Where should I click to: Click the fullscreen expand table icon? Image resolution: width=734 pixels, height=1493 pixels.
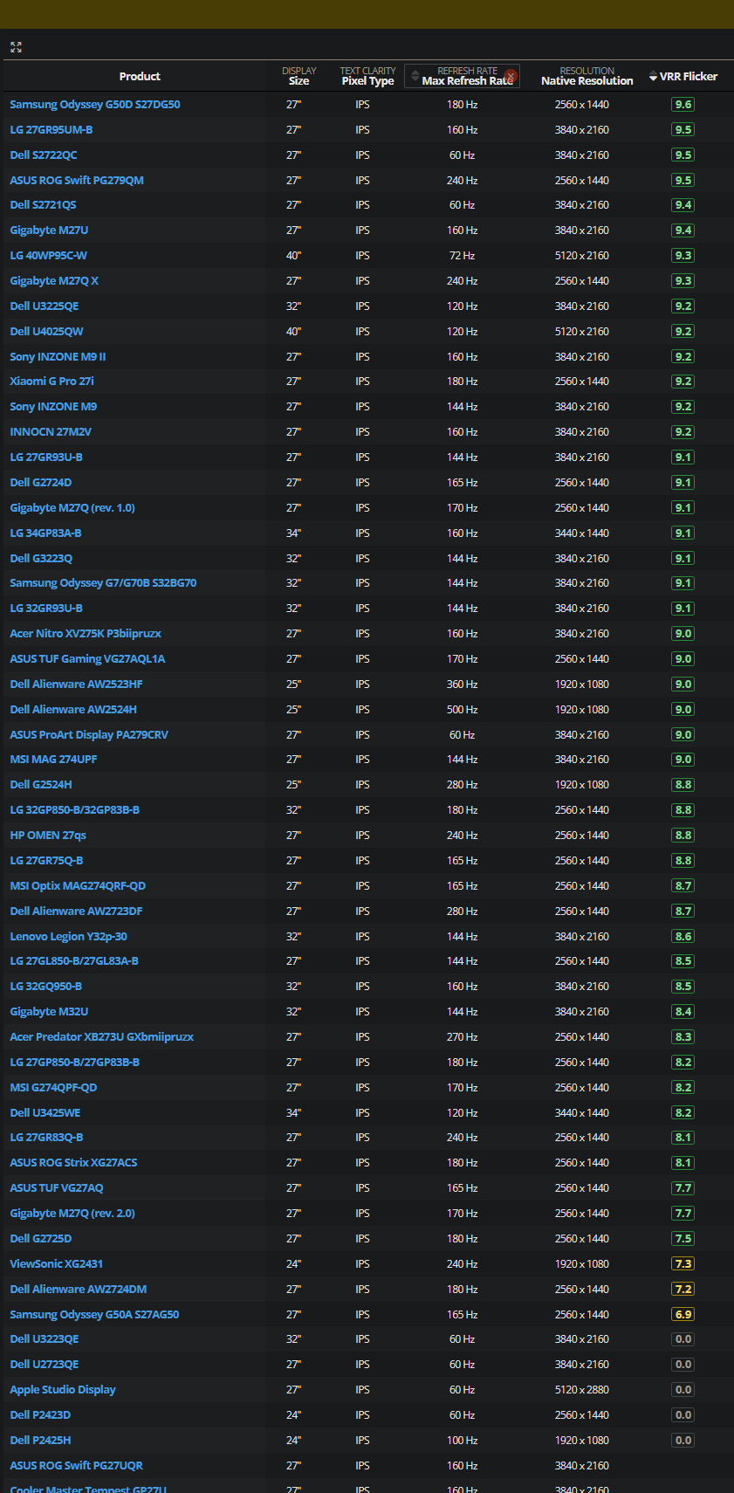click(x=16, y=47)
